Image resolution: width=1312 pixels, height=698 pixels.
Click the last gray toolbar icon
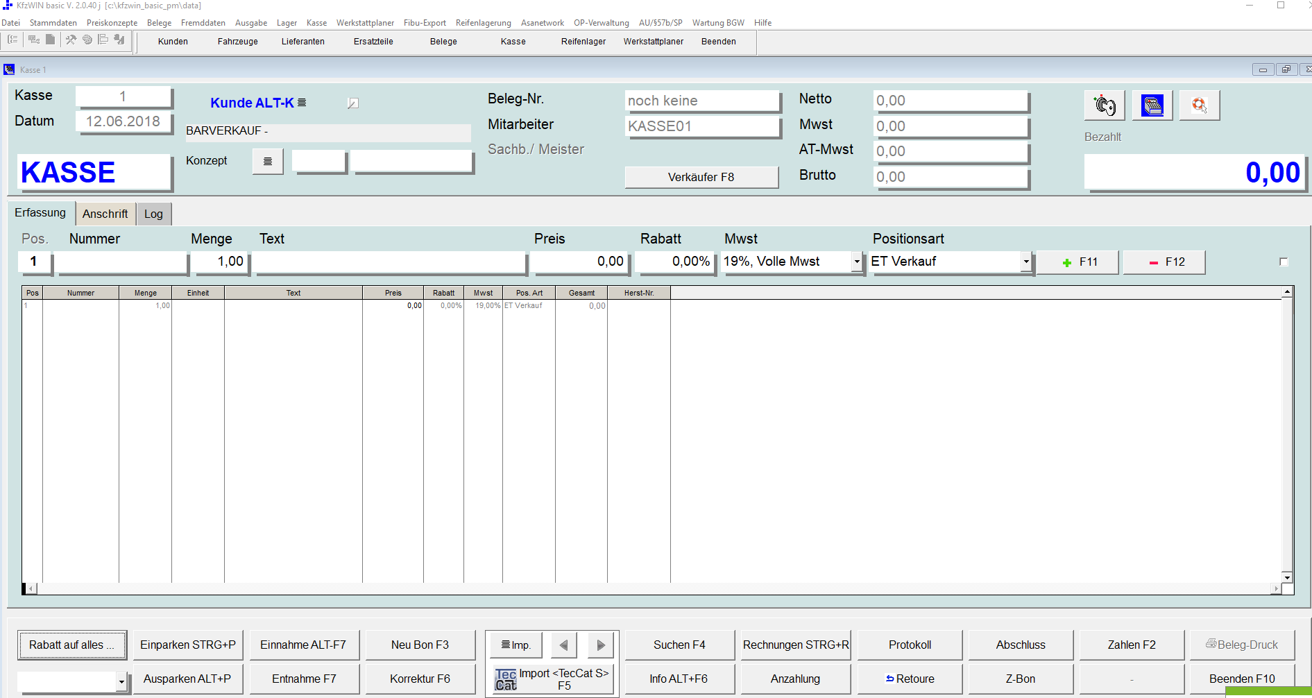119,40
